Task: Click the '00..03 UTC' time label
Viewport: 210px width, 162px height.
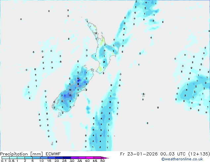Action: 173,154
